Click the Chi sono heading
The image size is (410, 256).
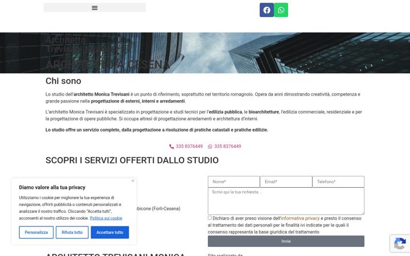point(63,81)
